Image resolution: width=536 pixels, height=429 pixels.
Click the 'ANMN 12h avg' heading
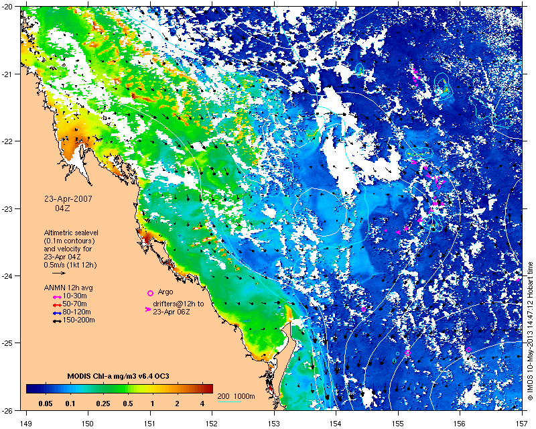click(68, 288)
